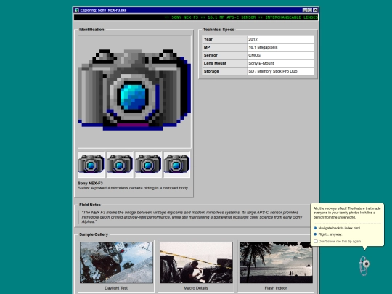Click the 'Sample Gallery' group heading
Image resolution: width=392 pixels, height=294 pixels.
point(94,234)
